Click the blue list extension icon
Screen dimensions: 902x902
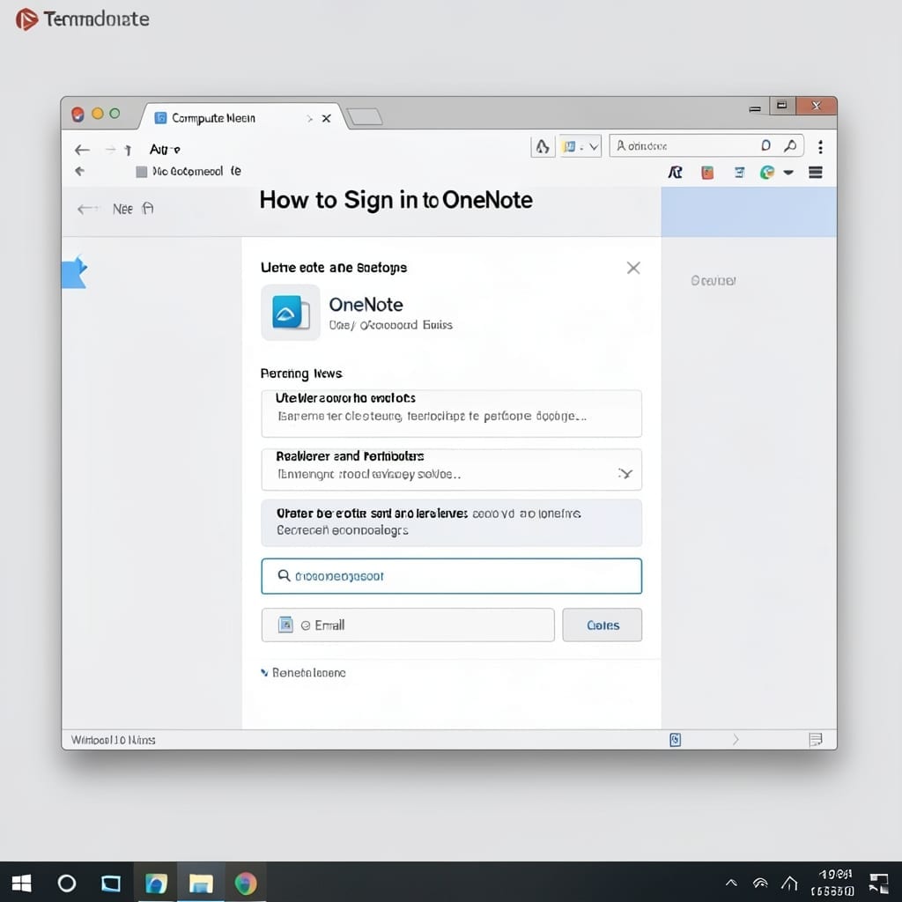pyautogui.click(x=740, y=172)
